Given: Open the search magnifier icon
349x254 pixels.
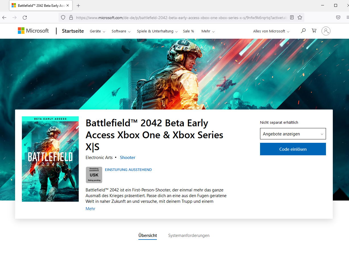Looking at the screenshot, I should tap(303, 31).
